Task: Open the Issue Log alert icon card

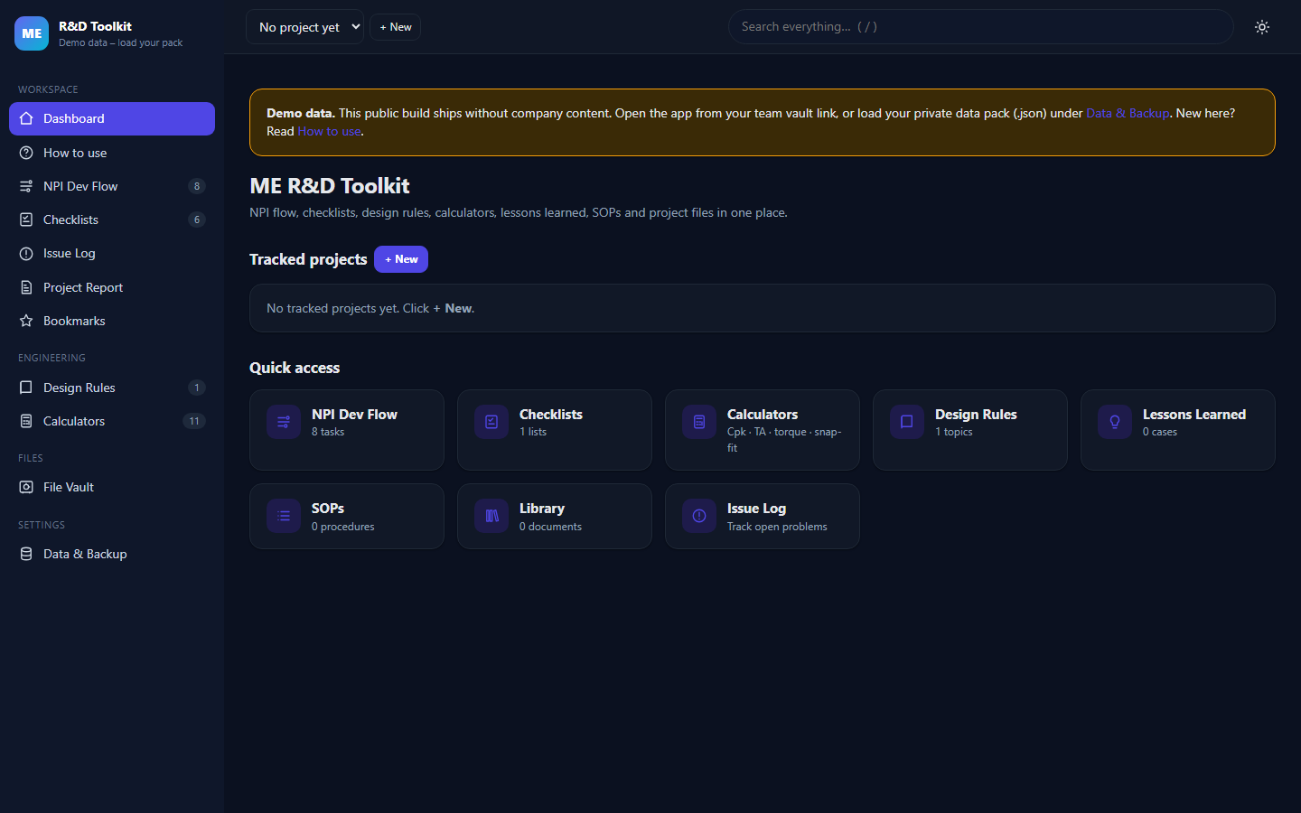Action: [x=699, y=516]
